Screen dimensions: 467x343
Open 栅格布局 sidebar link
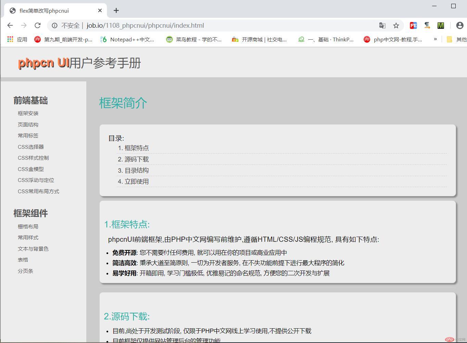(28, 226)
